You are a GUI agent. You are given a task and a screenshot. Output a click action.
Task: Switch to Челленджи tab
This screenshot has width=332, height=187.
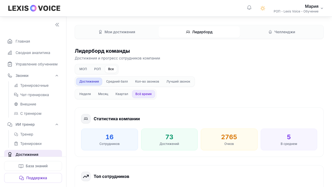coord(282,32)
